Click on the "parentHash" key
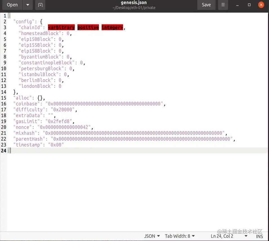 click(29, 139)
